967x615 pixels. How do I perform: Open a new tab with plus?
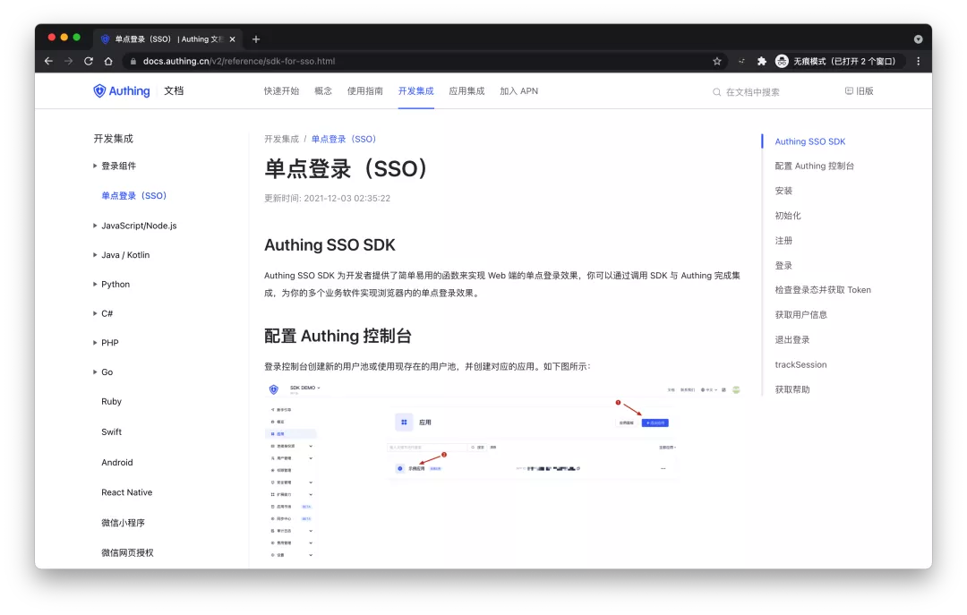[256, 39]
